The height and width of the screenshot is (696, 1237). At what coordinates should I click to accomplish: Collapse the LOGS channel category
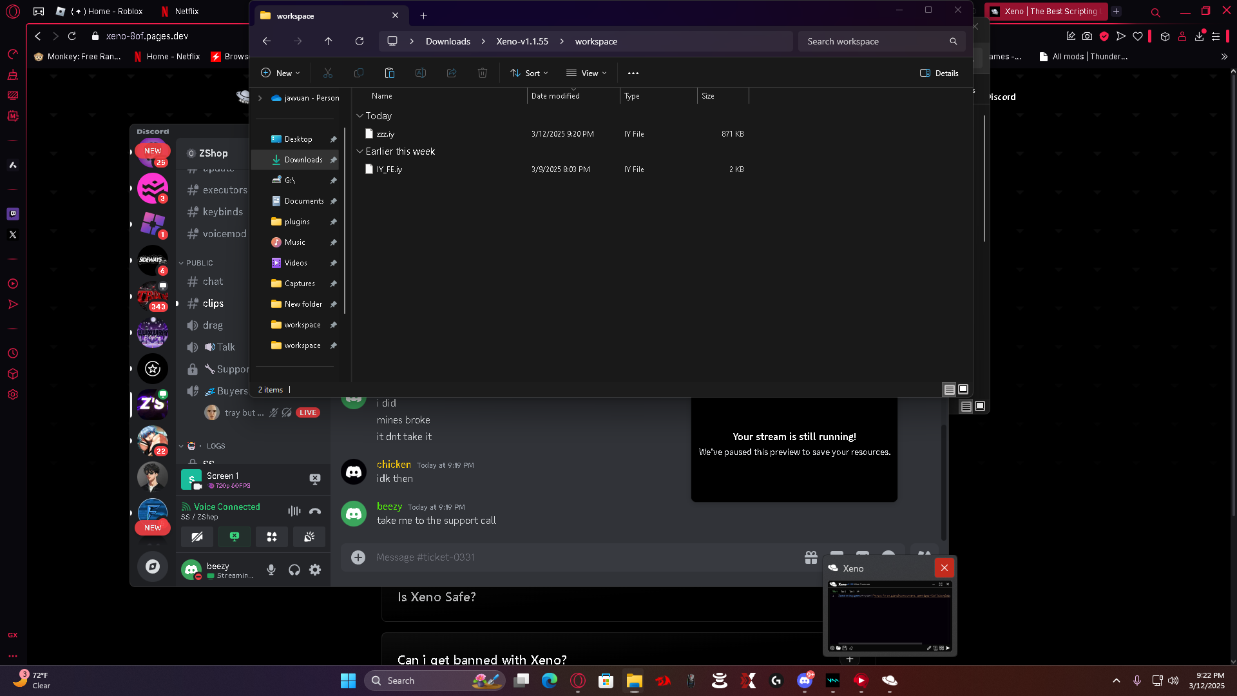(x=202, y=446)
